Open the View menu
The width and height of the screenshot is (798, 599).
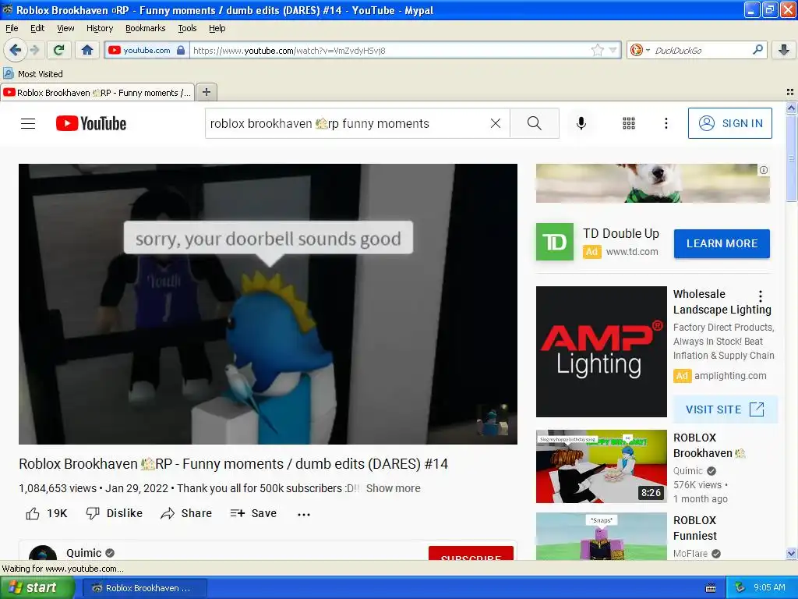tap(65, 28)
